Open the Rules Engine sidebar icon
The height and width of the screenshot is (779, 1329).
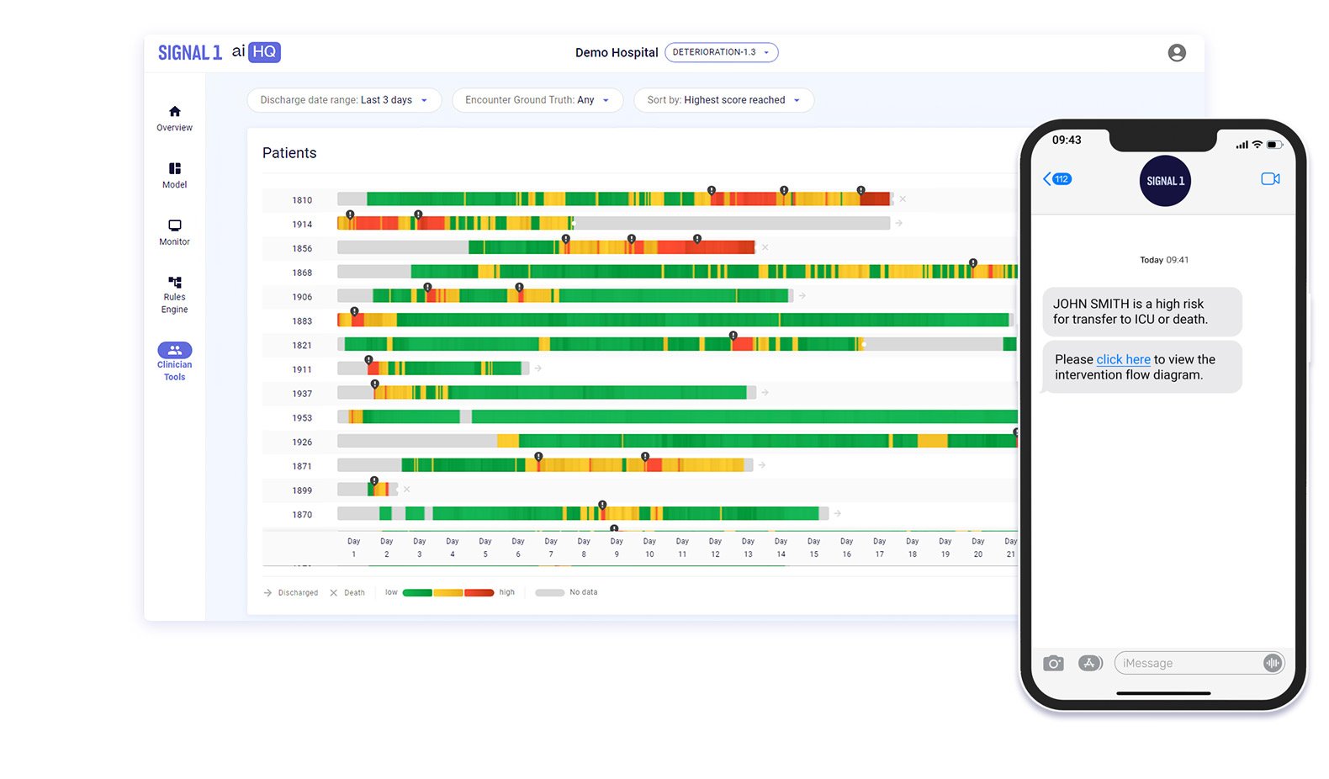tap(174, 283)
